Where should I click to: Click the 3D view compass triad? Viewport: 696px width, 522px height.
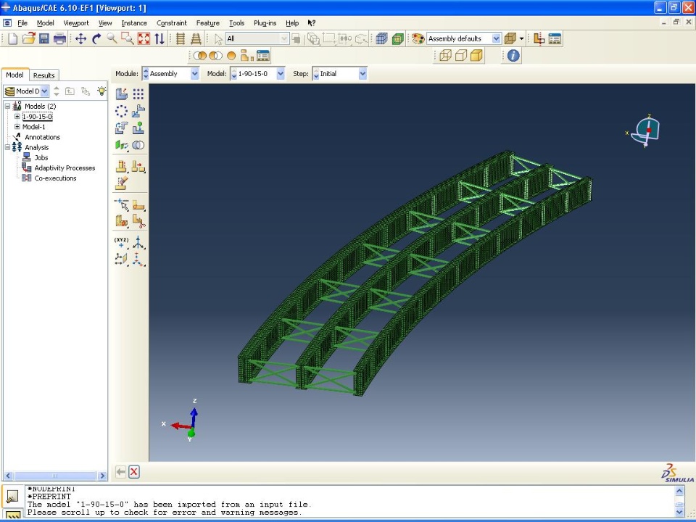646,131
